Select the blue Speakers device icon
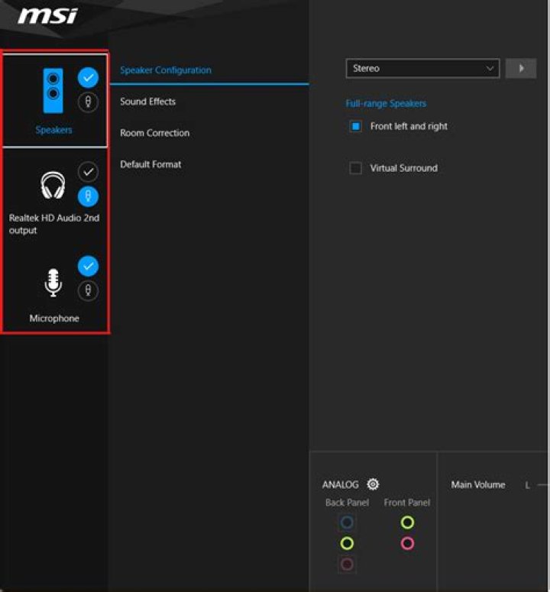The width and height of the screenshot is (550, 592). [x=53, y=91]
